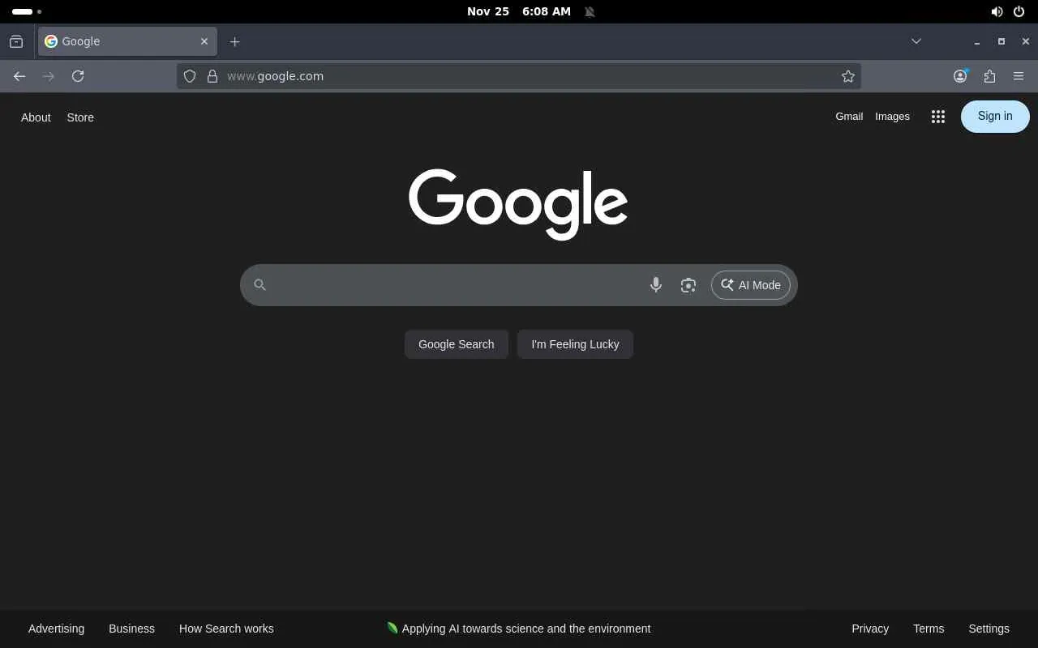Open the Store link

80,117
